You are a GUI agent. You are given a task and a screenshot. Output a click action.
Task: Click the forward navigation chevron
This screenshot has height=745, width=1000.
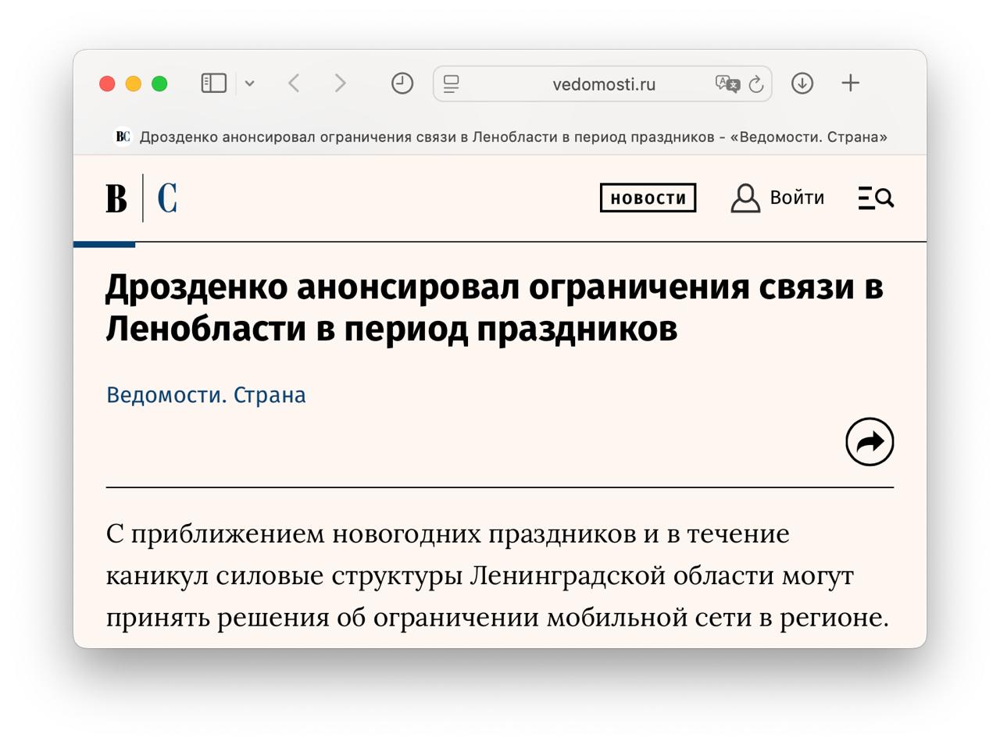click(x=340, y=83)
